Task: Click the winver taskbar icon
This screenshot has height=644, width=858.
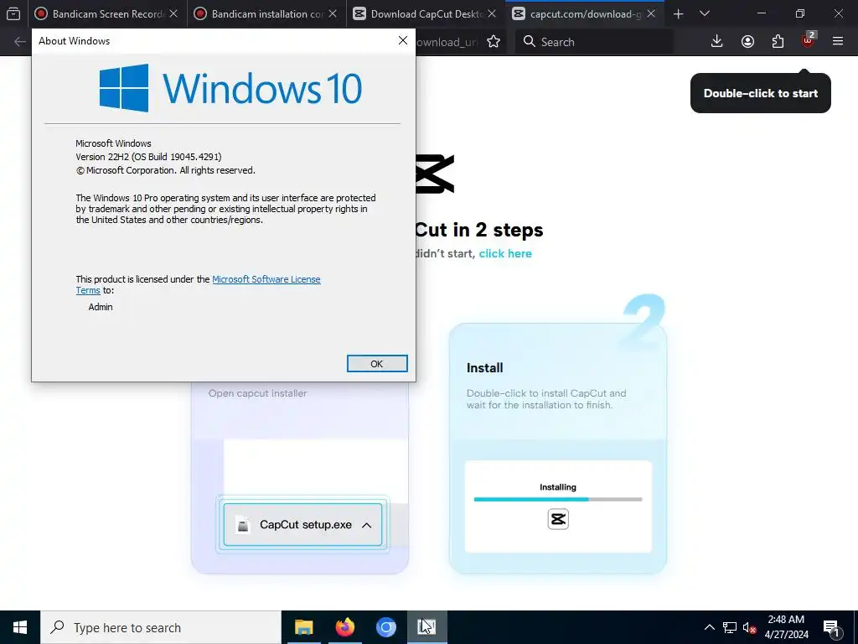Action: 426,627
